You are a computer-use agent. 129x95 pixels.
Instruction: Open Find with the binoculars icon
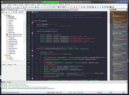[x=36, y=7]
